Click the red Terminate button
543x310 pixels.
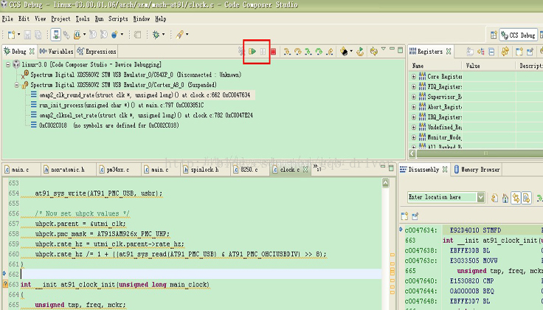[273, 52]
